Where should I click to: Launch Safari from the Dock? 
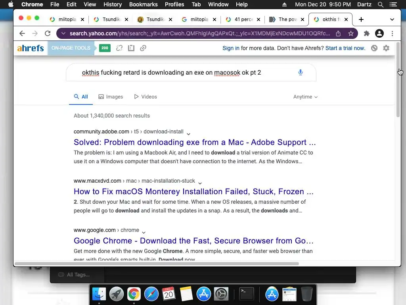tap(151, 294)
